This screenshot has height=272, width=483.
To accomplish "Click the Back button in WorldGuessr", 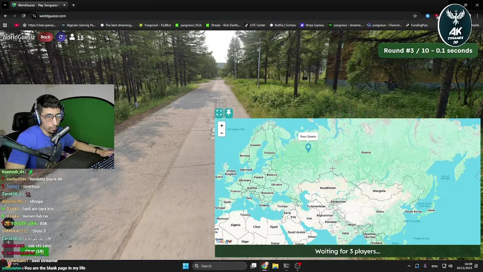I will 46,37.
